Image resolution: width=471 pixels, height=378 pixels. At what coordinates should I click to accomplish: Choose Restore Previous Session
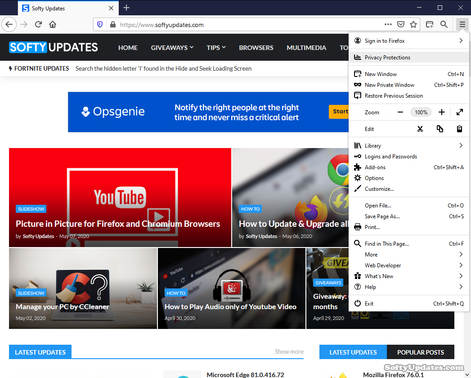pyautogui.click(x=409, y=95)
